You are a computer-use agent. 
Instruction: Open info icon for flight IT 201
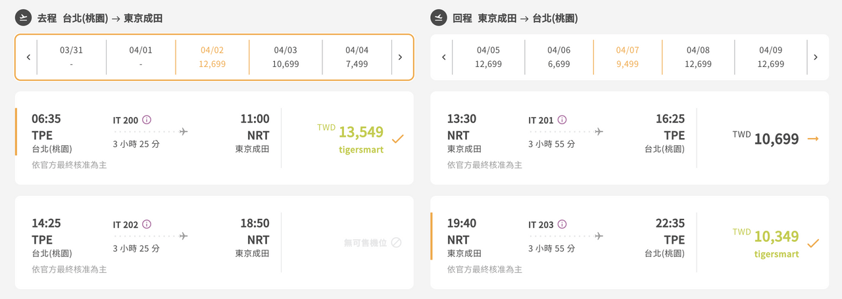point(562,120)
